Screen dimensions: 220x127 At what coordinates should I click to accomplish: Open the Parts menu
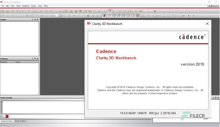click(18, 6)
